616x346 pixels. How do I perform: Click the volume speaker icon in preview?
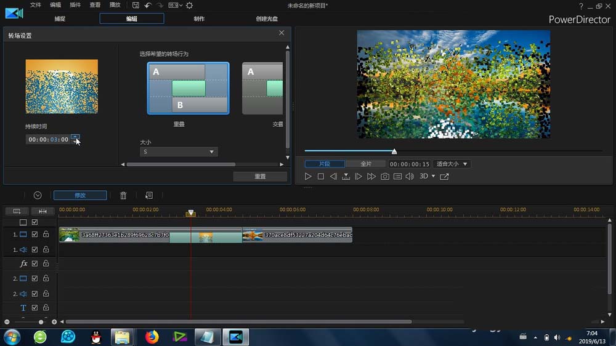(410, 176)
